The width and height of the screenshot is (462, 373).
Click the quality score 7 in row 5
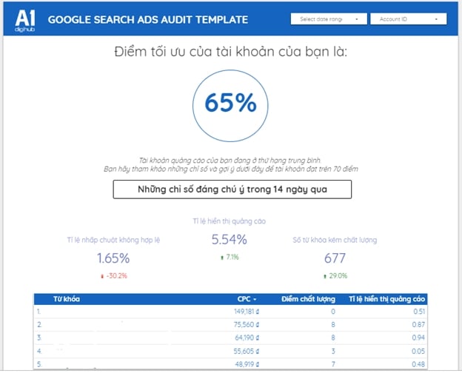point(333,364)
